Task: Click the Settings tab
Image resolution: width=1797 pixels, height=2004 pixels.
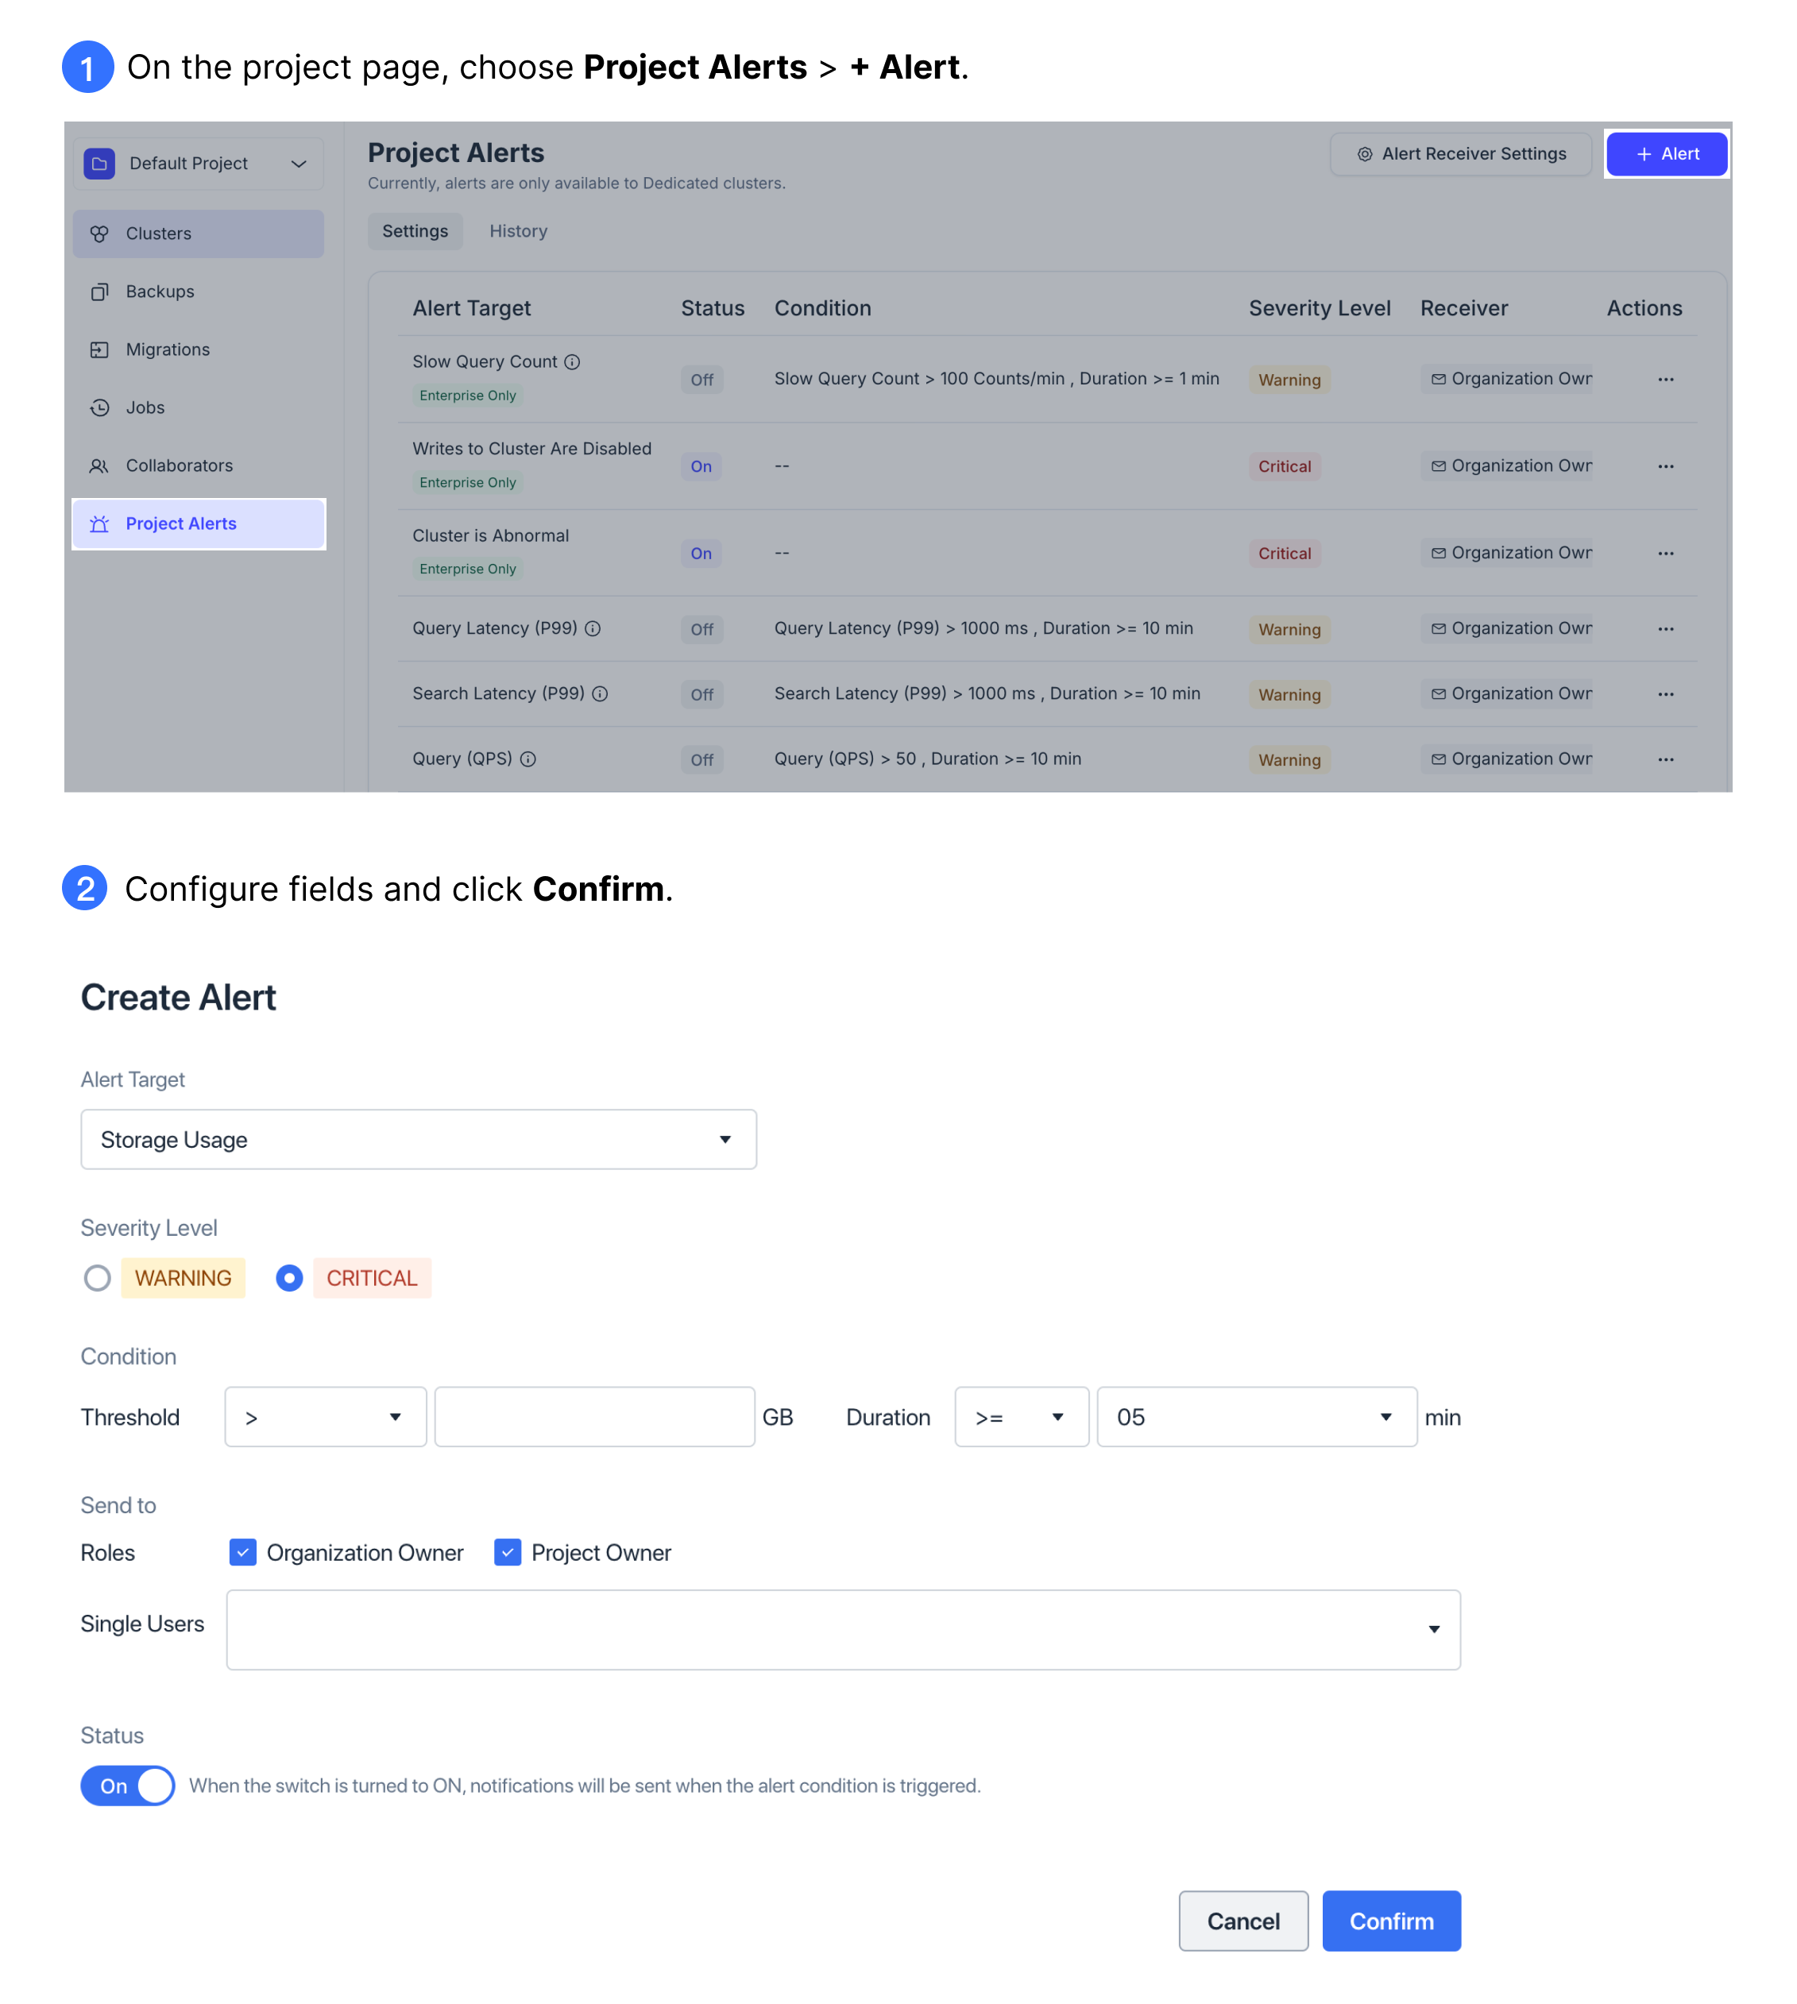Action: coord(415,229)
